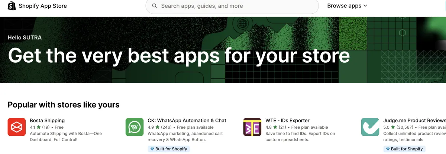Expand the Browse apps dropdown

point(347,6)
